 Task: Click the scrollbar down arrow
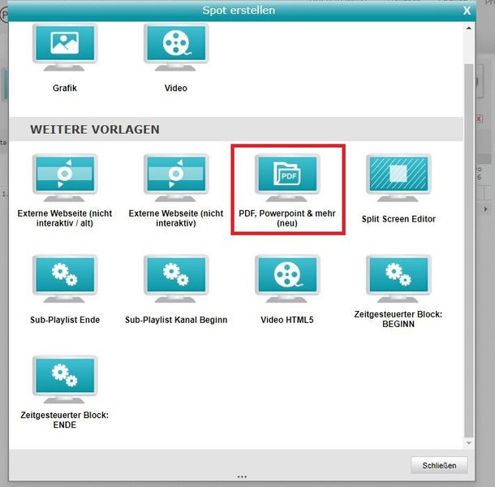(x=469, y=443)
